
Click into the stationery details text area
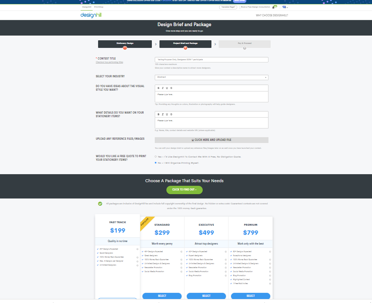211,123
